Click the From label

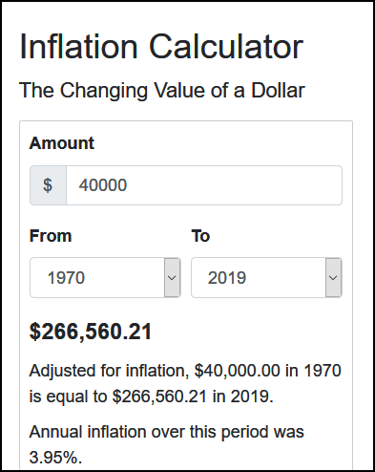coord(51,236)
